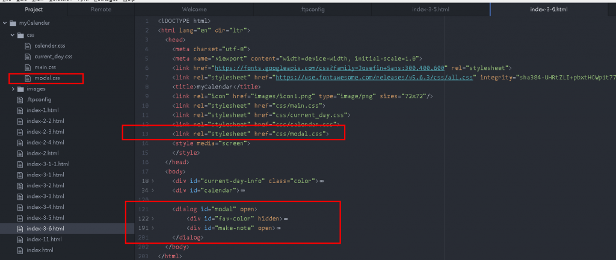Expand the images folder chevron
Screen dimensions: 616x260
point(13,89)
